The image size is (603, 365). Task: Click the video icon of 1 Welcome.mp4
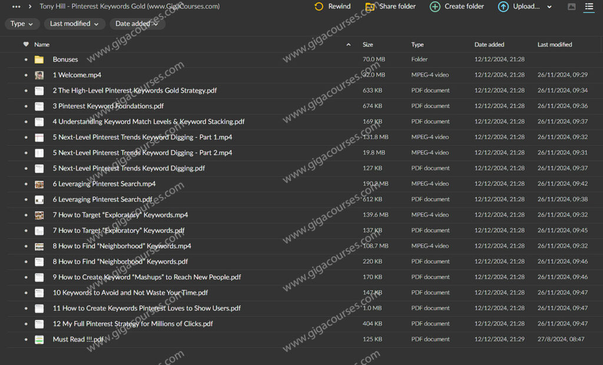(39, 75)
